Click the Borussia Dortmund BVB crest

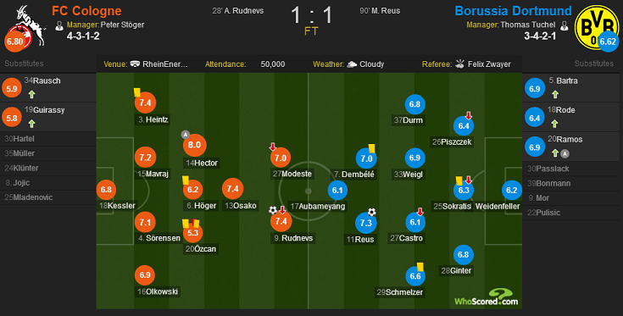[x=597, y=27]
